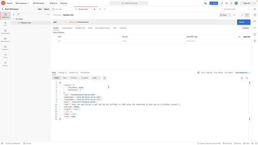The width and height of the screenshot is (258, 145).
Task: Open notifications bell
Action: tap(231, 3)
